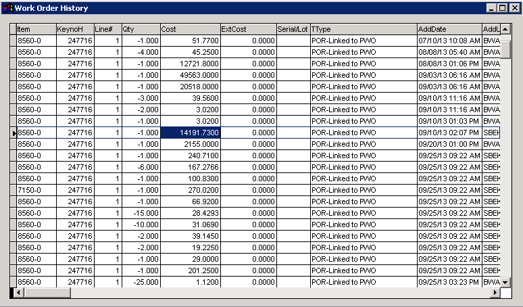Click the TType column header
The height and width of the screenshot is (307, 523).
[x=363, y=30]
